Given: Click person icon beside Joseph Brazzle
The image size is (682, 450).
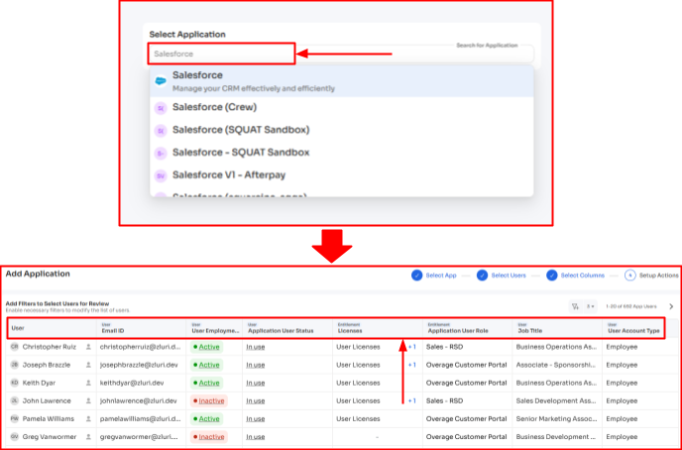Looking at the screenshot, I should pyautogui.click(x=88, y=365).
